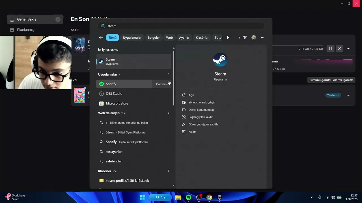
Task: Open Genel Bakış in the downloads sidebar
Action: (35, 19)
